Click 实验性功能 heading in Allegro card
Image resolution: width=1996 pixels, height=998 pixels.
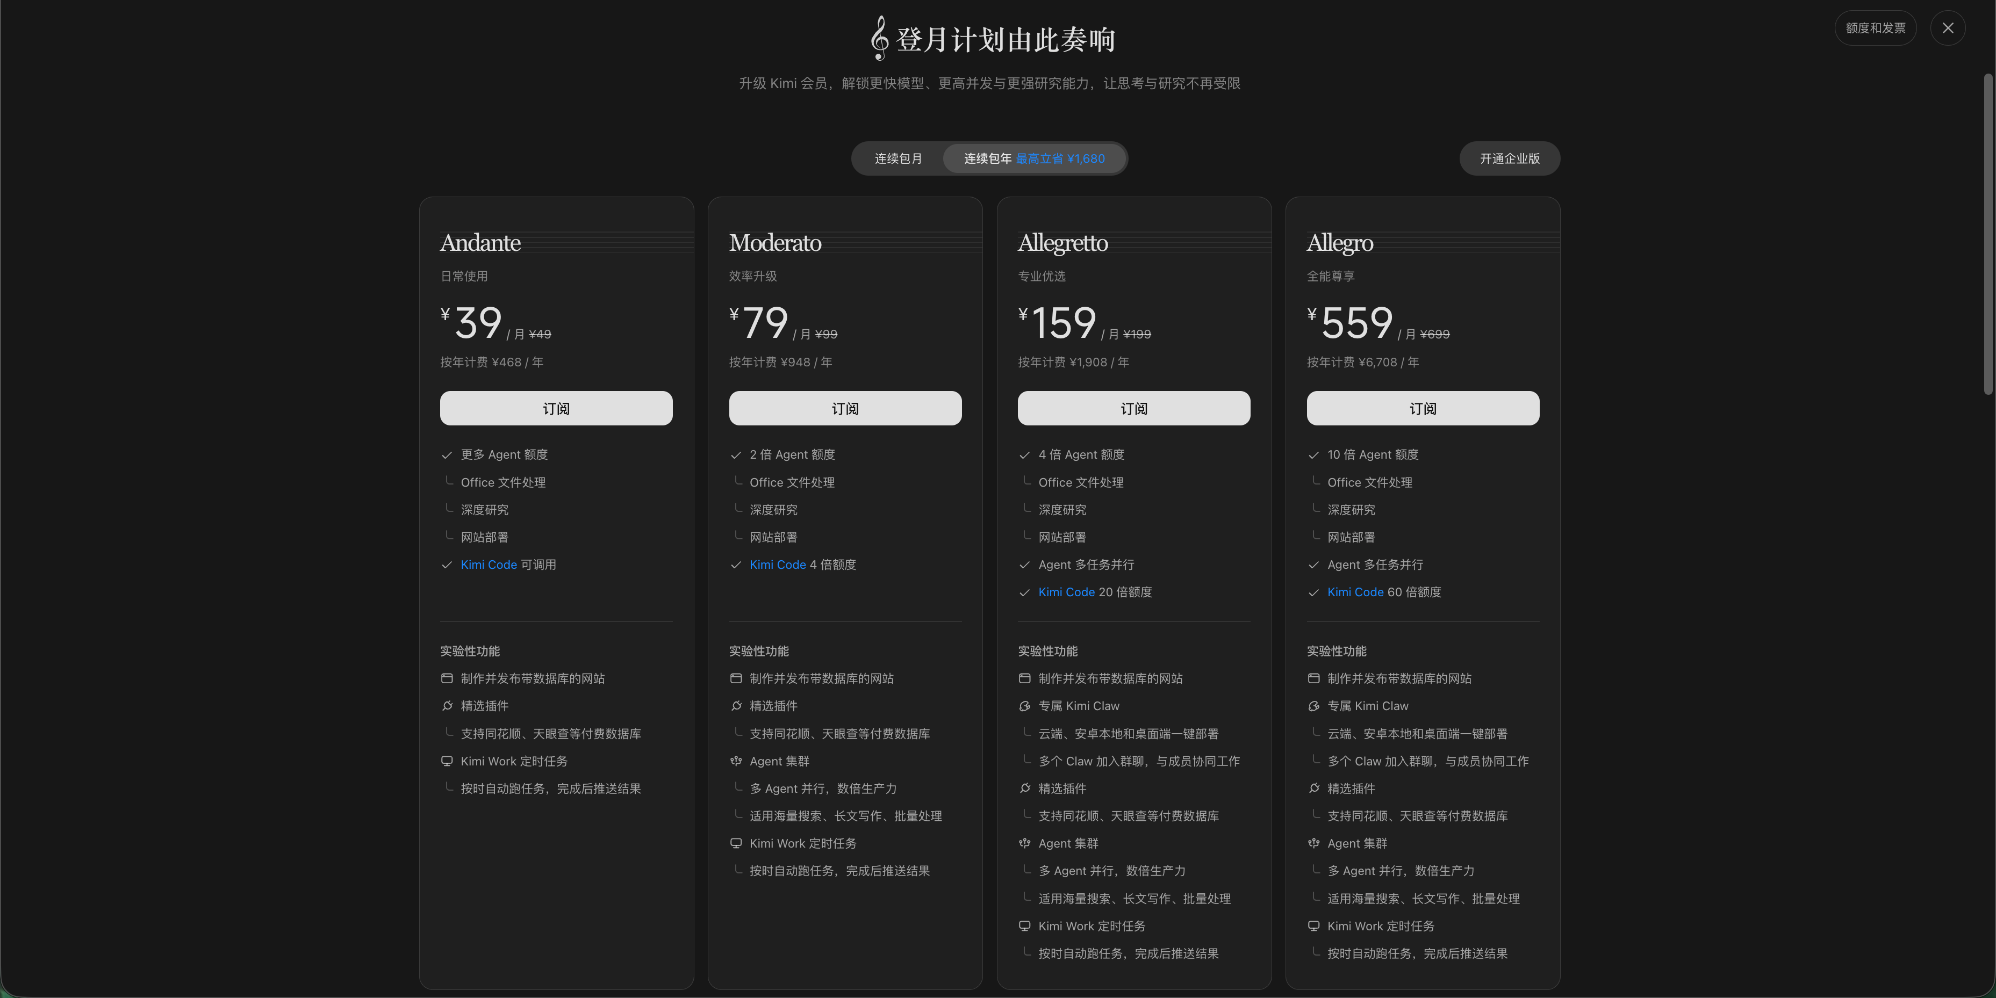[1337, 650]
